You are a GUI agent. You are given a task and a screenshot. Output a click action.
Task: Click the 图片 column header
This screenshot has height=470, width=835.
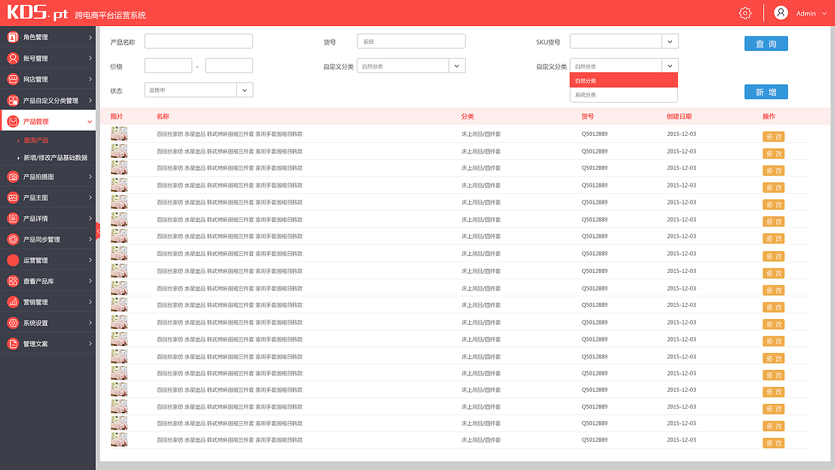coord(117,116)
